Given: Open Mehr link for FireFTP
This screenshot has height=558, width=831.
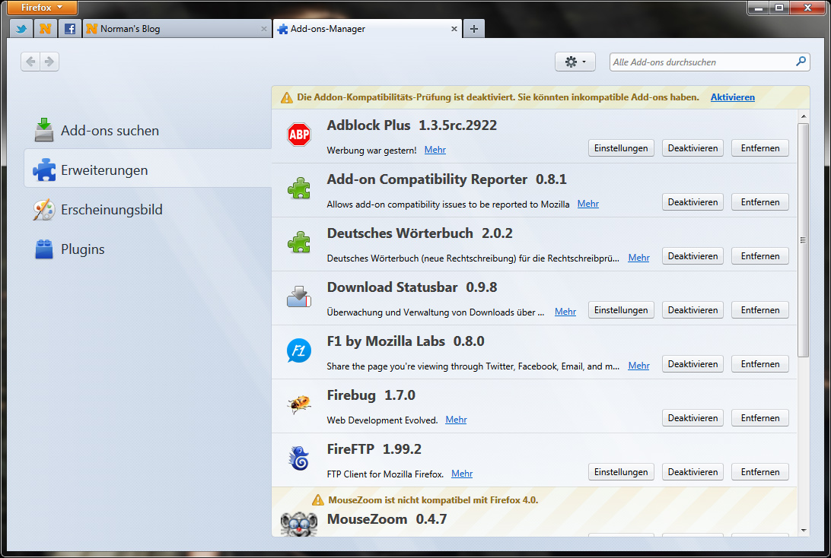Looking at the screenshot, I should (x=462, y=474).
